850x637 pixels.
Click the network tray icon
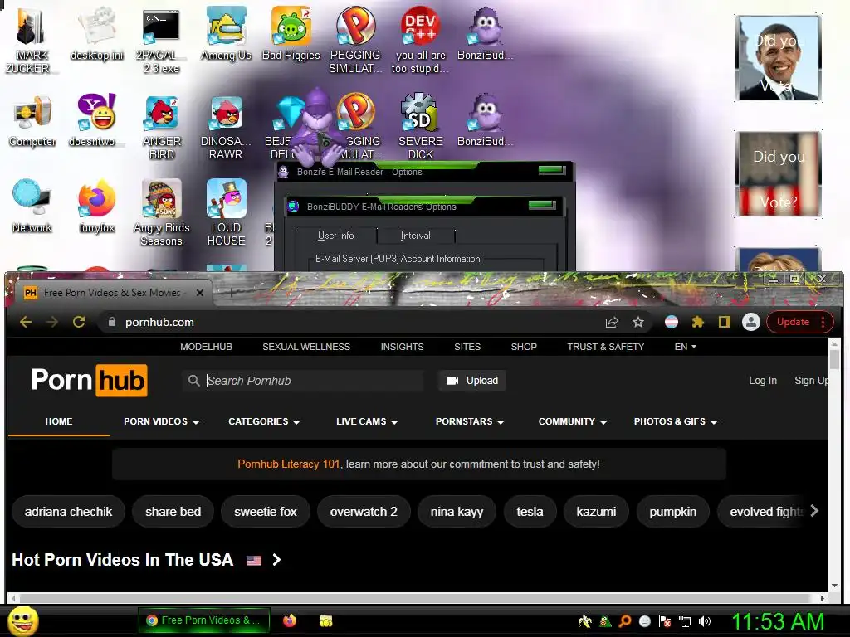click(685, 621)
